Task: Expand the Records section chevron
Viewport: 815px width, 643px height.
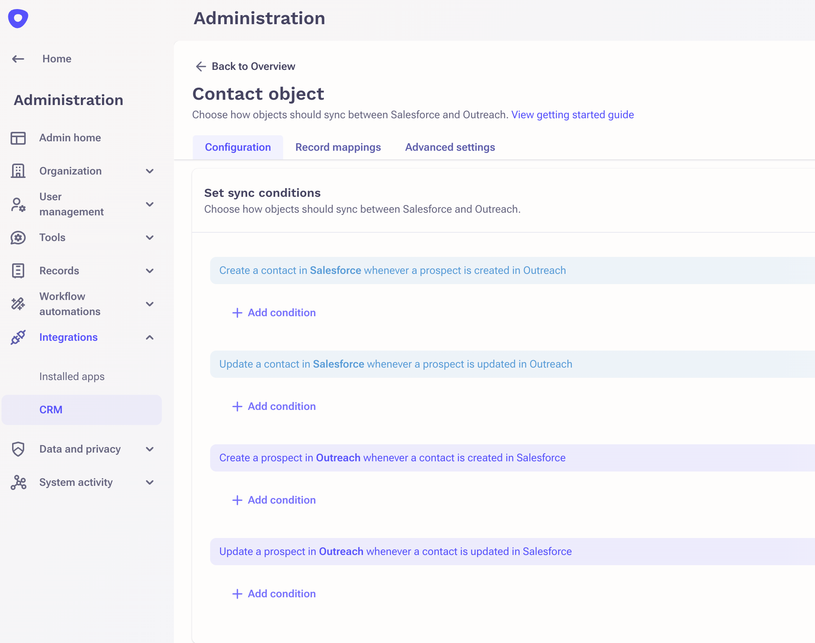Action: coord(150,271)
